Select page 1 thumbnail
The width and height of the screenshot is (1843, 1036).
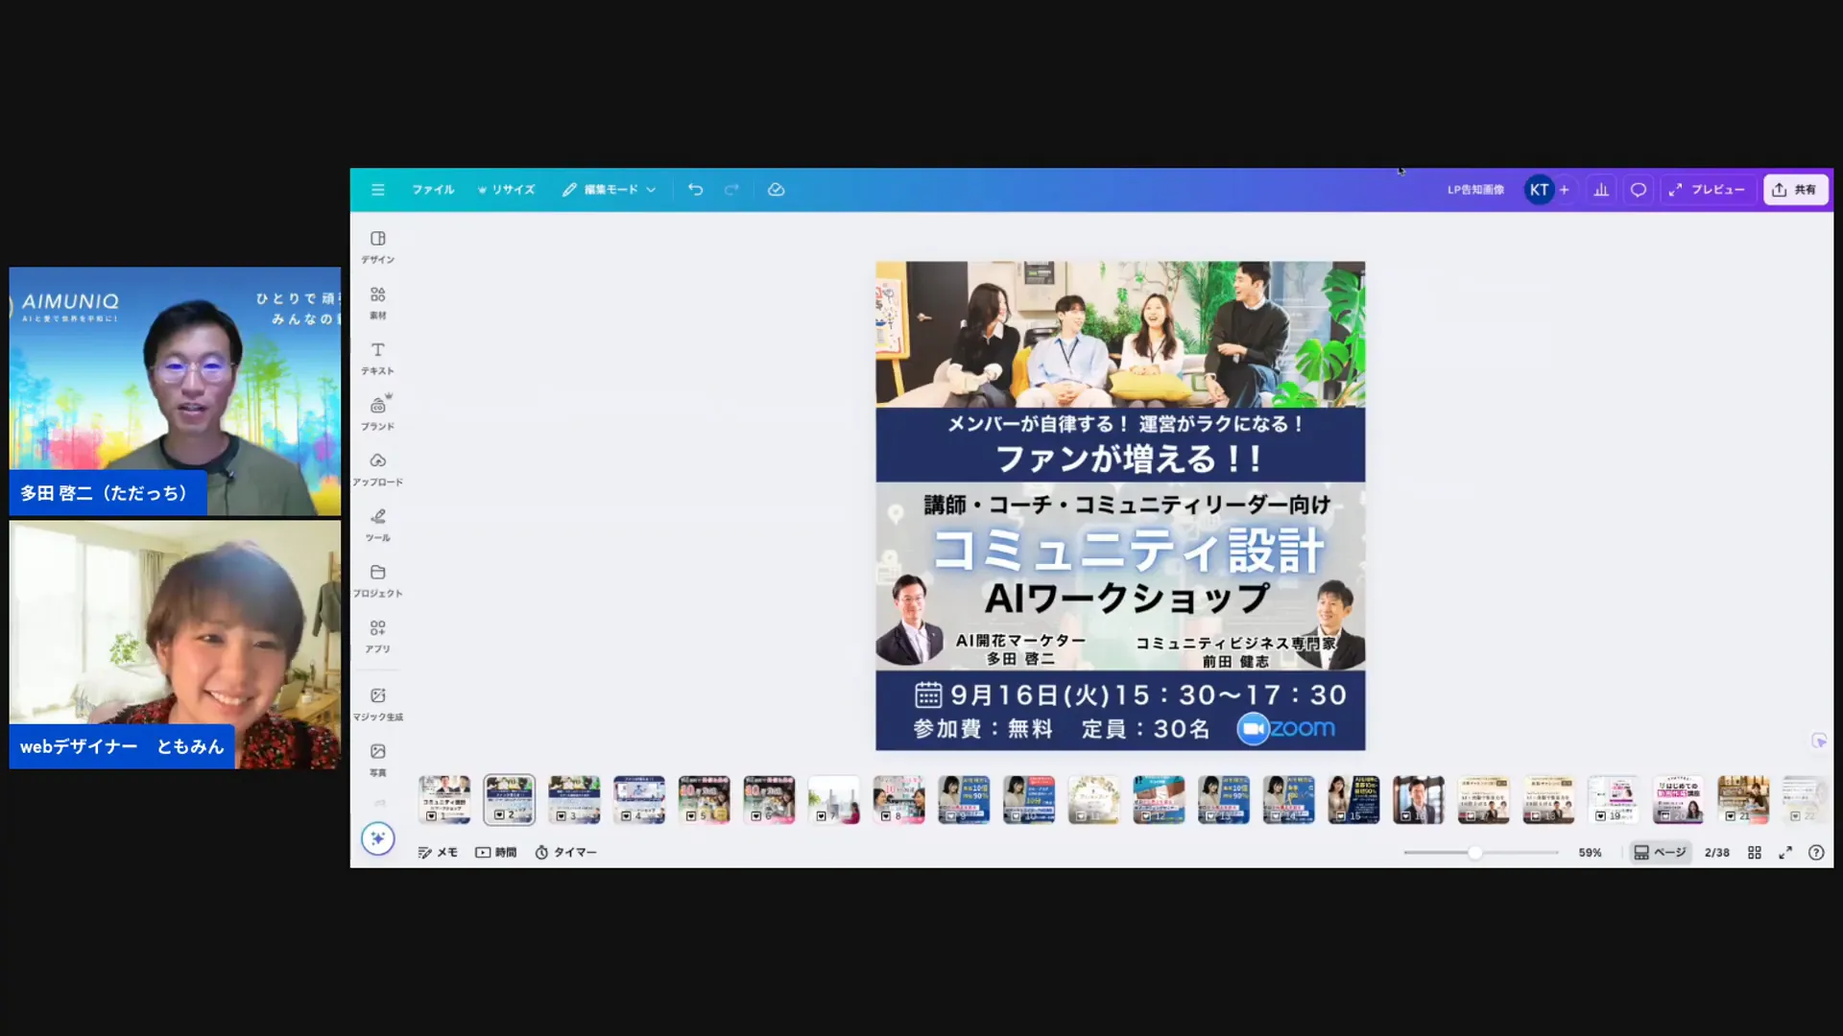tap(444, 800)
